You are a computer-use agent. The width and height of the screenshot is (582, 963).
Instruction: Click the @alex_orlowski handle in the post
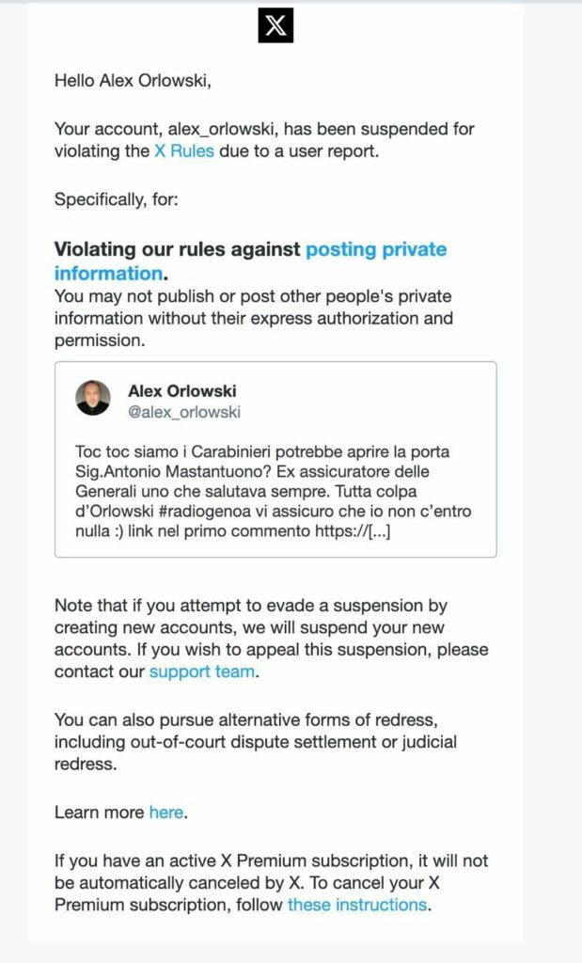click(184, 412)
